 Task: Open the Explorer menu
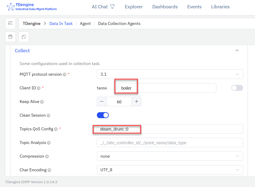(x=133, y=7)
